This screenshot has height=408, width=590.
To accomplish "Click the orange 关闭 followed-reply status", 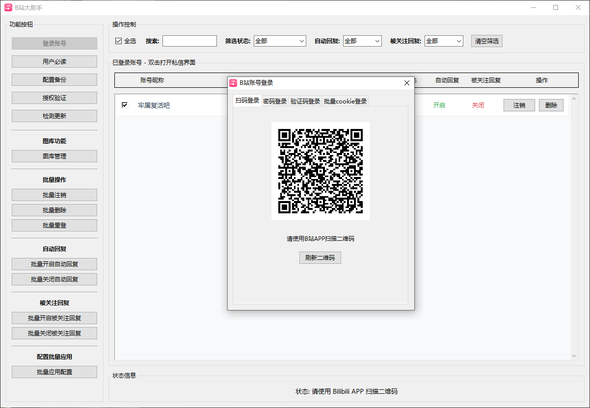I will (478, 104).
